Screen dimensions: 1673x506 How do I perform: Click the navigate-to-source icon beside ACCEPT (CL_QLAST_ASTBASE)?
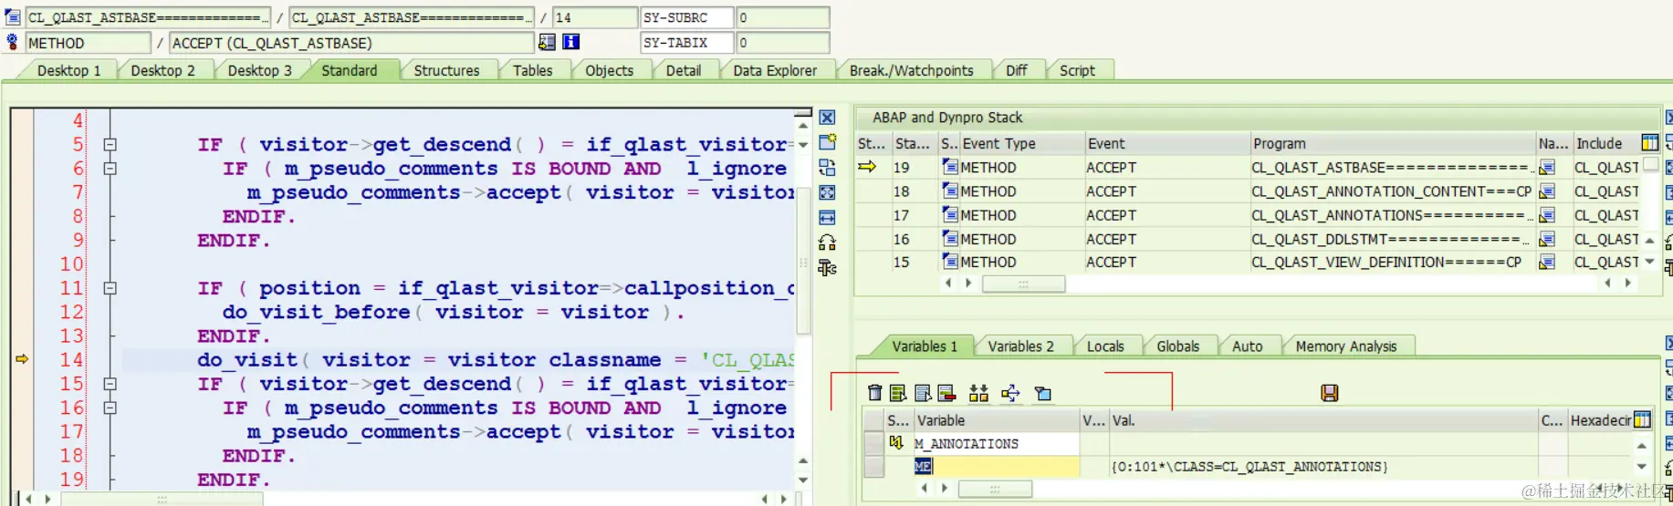pos(547,42)
